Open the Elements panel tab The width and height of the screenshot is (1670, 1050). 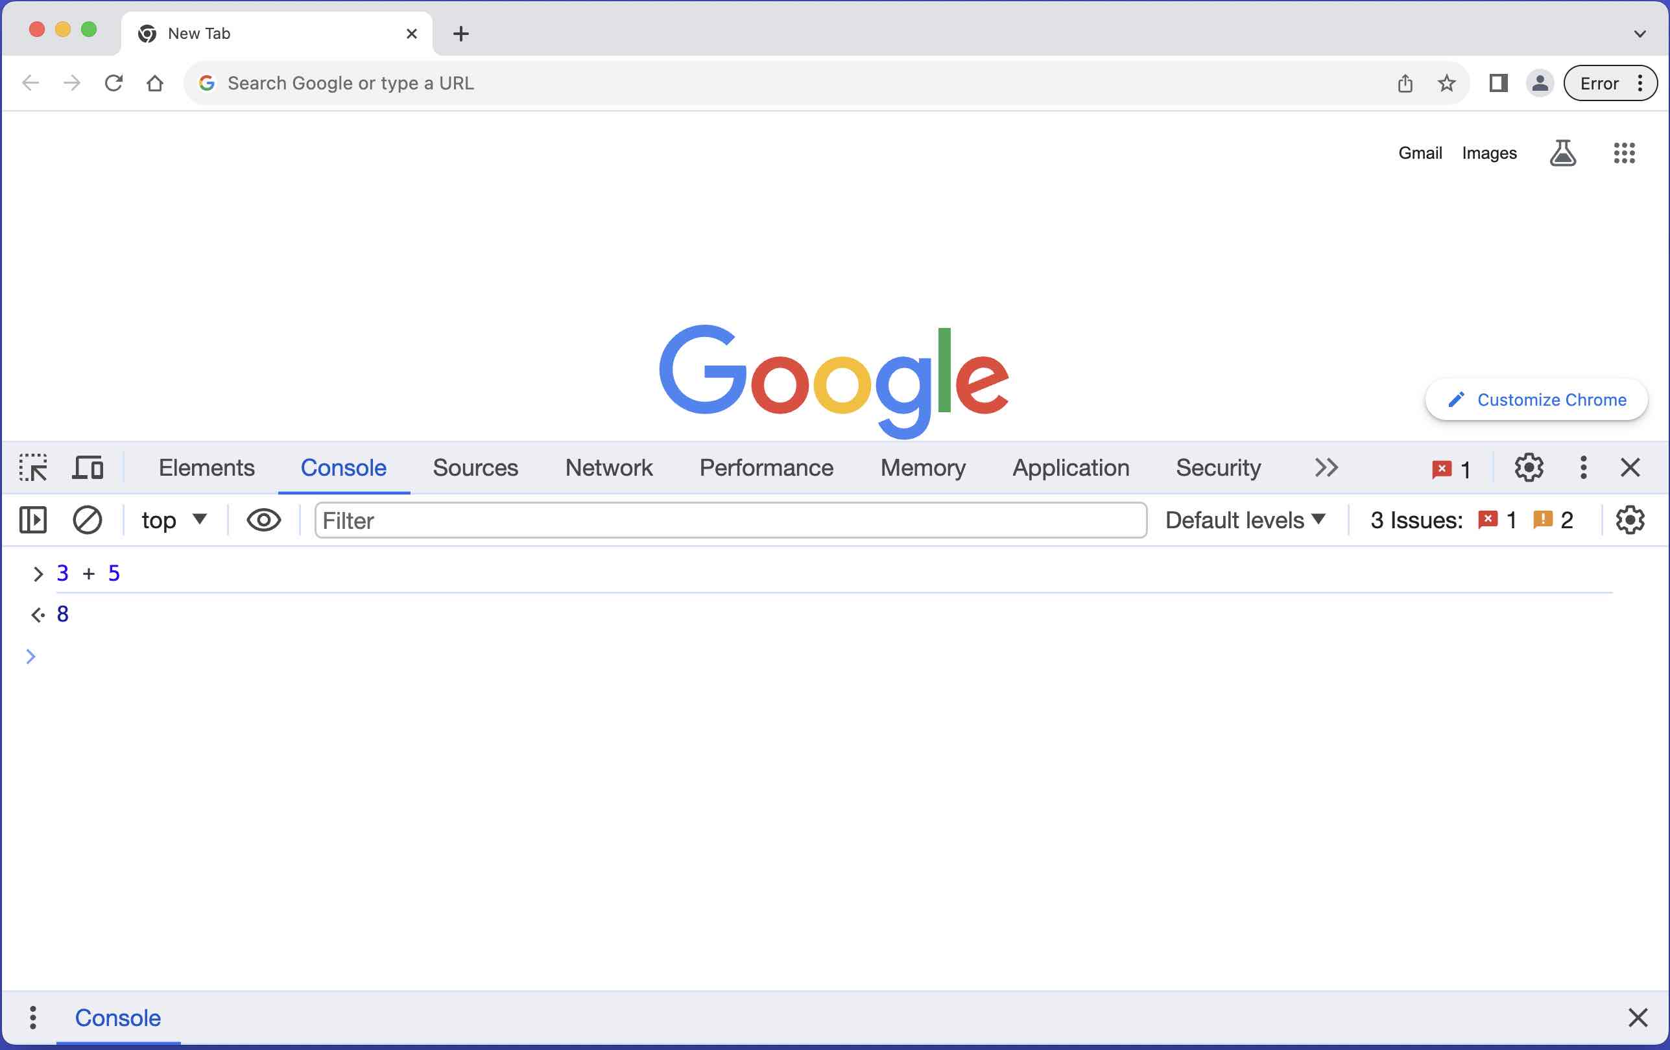tap(207, 468)
